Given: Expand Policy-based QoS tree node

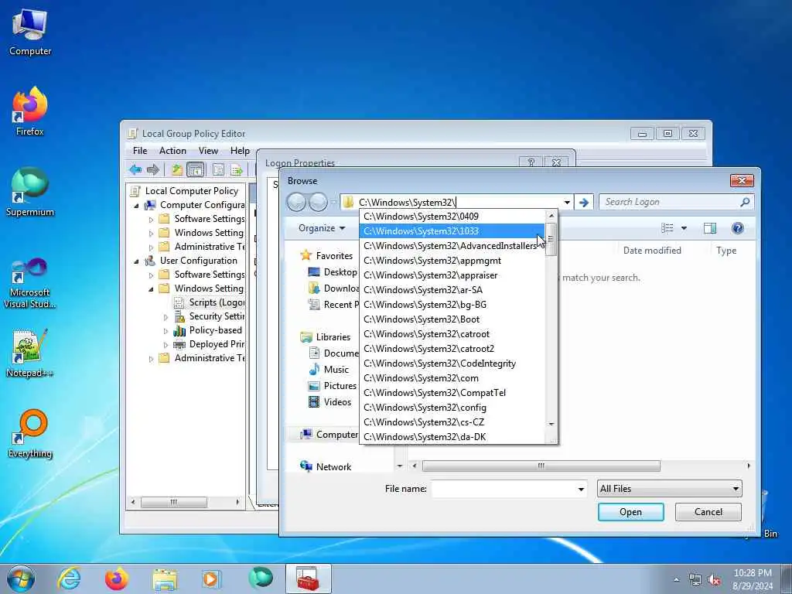Looking at the screenshot, I should (x=166, y=331).
